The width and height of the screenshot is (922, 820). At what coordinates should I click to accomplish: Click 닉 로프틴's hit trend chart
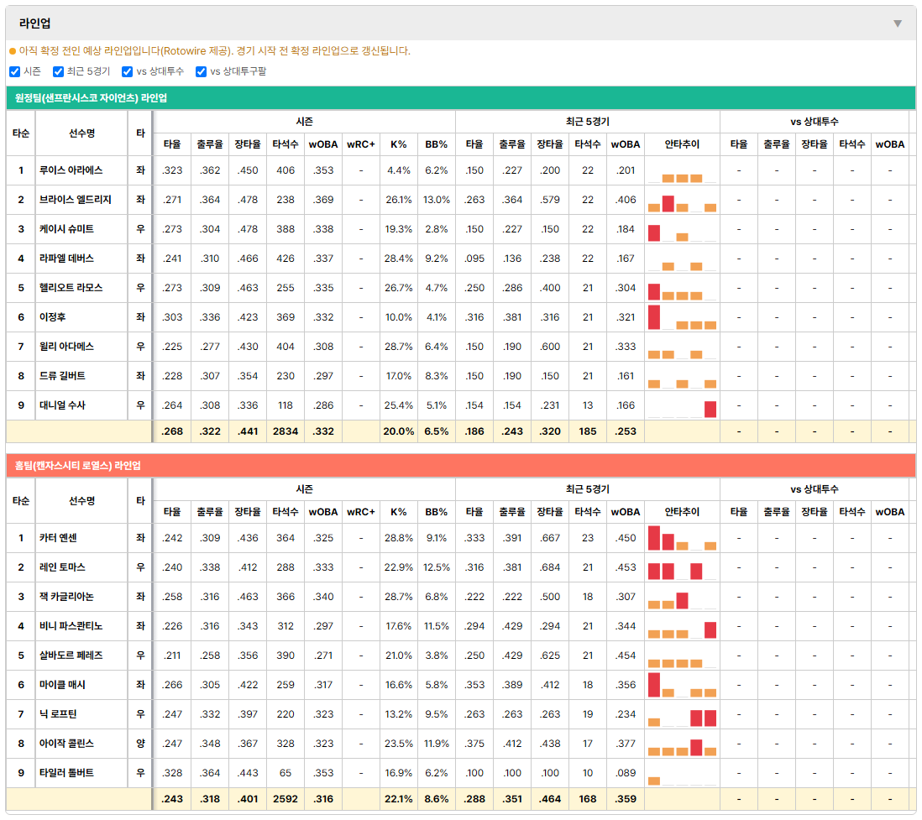[x=682, y=714]
